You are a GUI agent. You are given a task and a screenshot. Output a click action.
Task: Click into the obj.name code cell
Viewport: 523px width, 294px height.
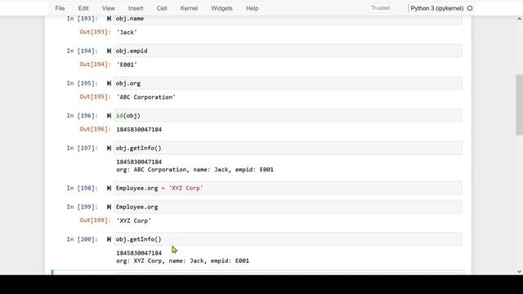point(288,19)
